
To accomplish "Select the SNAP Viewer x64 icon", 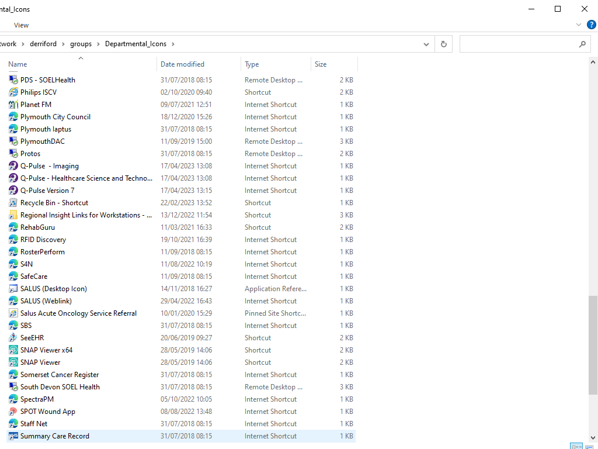I will [x=13, y=350].
